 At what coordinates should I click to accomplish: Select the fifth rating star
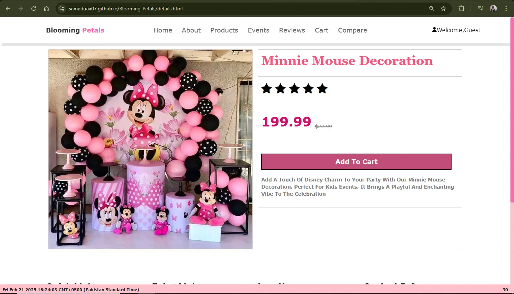click(x=322, y=89)
